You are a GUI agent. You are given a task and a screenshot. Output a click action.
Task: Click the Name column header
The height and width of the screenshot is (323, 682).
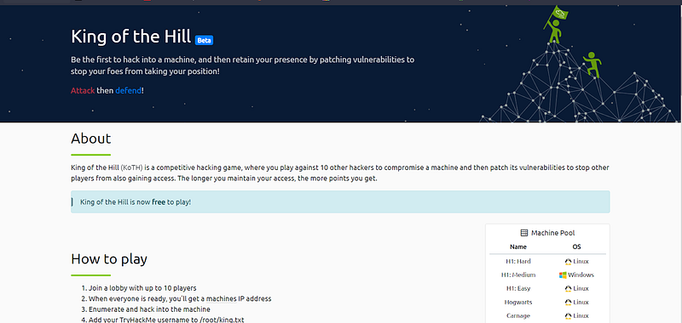(518, 246)
